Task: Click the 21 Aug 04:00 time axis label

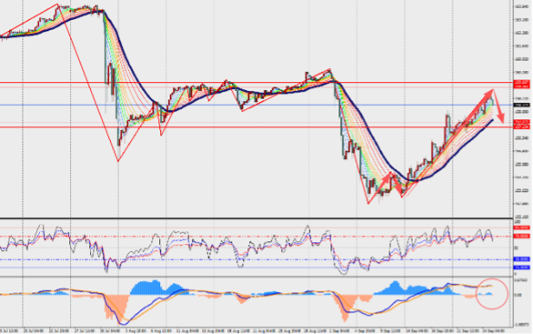Action: click(264, 331)
